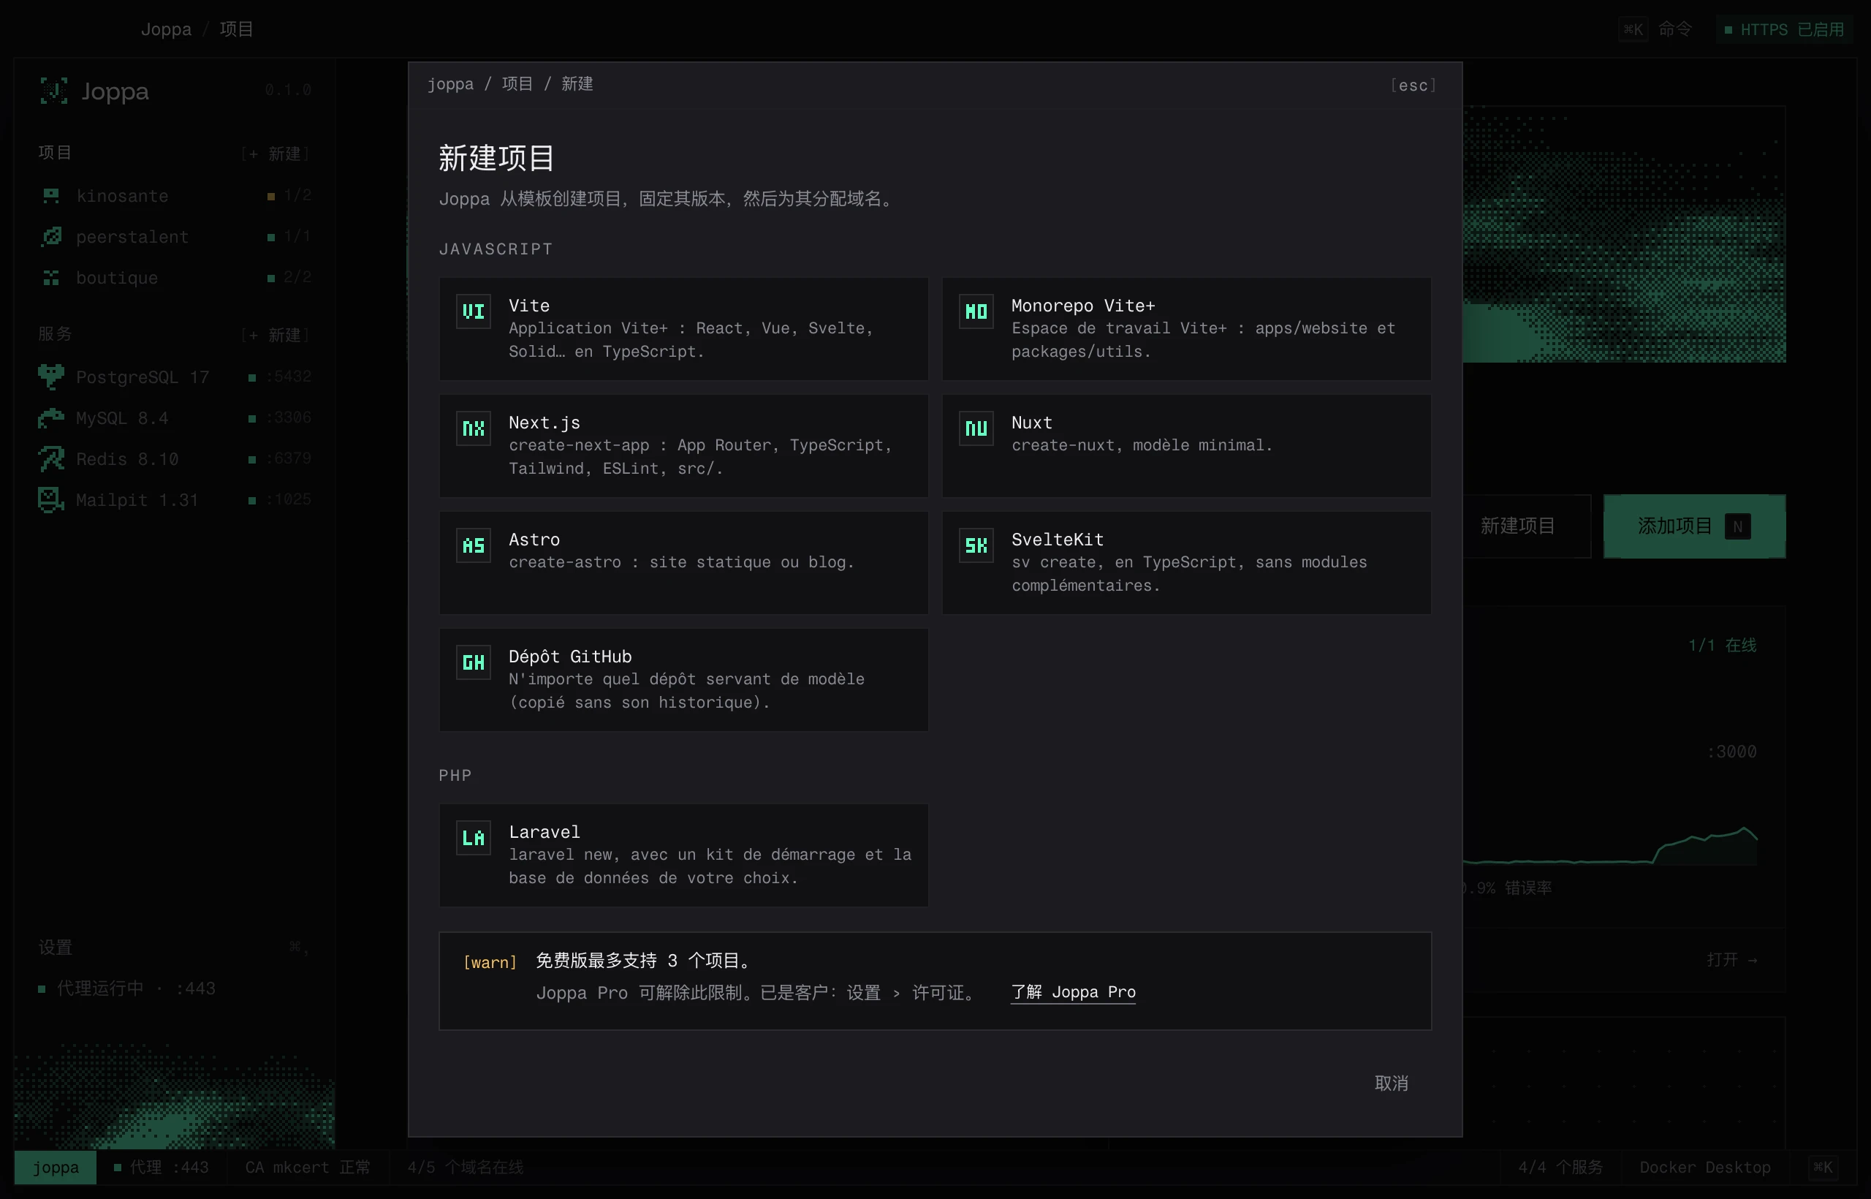Pick the SvelteKit template title
The width and height of the screenshot is (1871, 1199).
1057,540
